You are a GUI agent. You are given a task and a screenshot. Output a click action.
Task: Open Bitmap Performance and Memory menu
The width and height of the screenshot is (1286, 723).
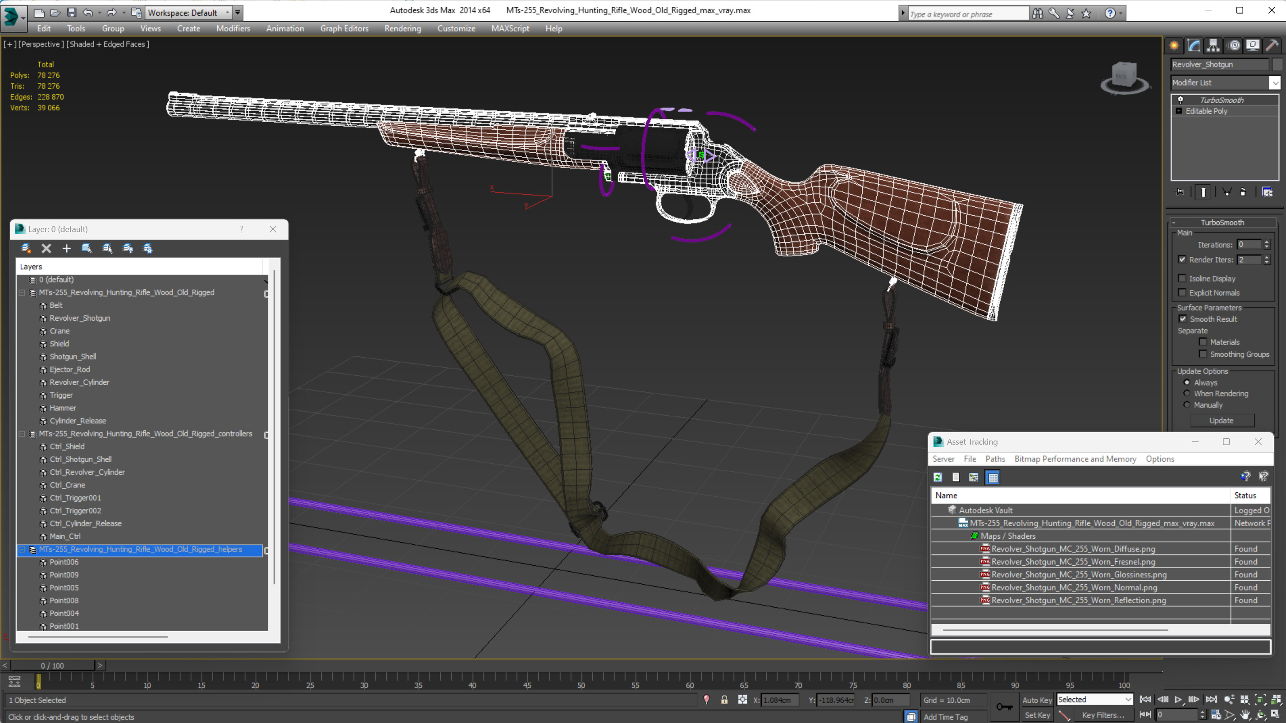click(x=1075, y=459)
